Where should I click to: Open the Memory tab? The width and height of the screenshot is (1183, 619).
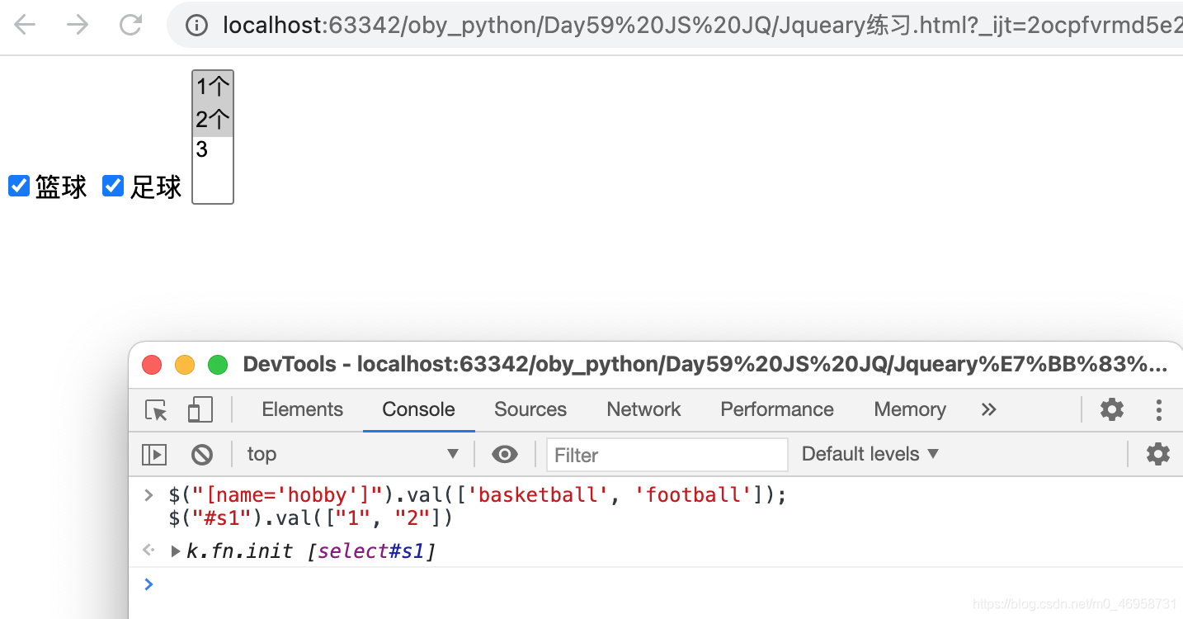[x=910, y=409]
